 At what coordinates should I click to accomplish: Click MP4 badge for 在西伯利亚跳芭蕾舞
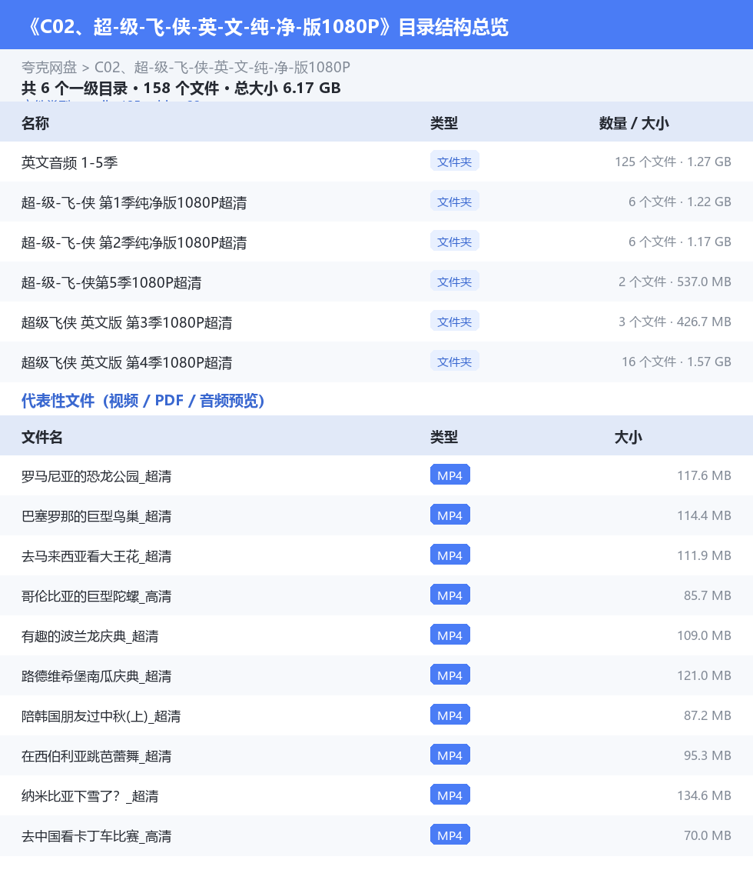[x=449, y=755]
